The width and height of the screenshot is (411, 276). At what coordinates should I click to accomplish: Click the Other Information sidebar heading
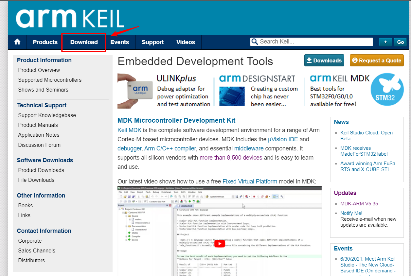point(41,196)
